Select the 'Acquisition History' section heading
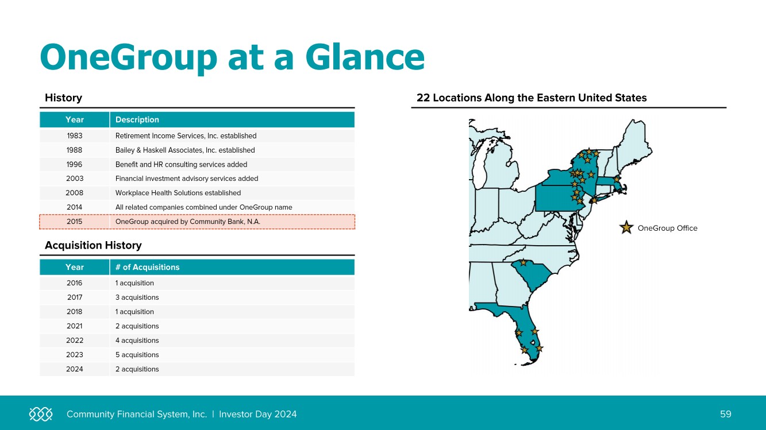Viewport: 766px width, 430px height. 93,245
